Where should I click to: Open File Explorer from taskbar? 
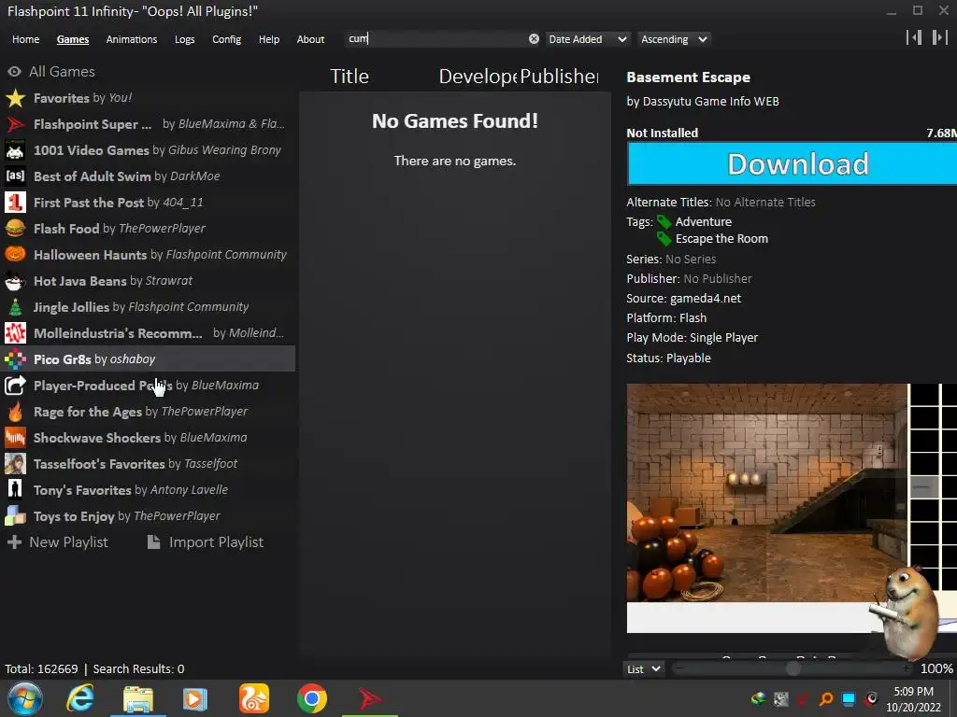tap(138, 698)
